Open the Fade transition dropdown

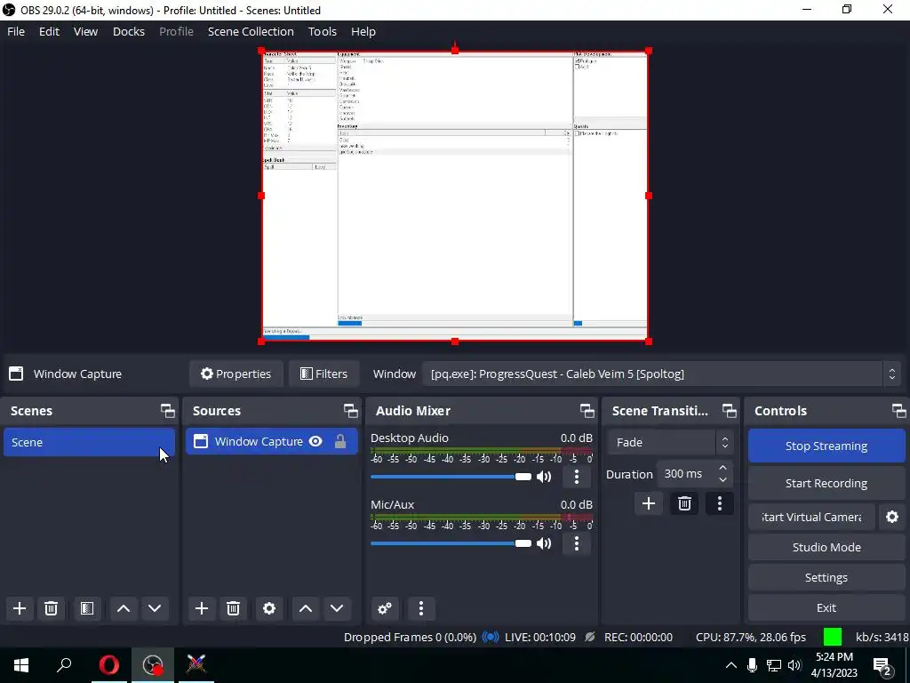pos(670,443)
